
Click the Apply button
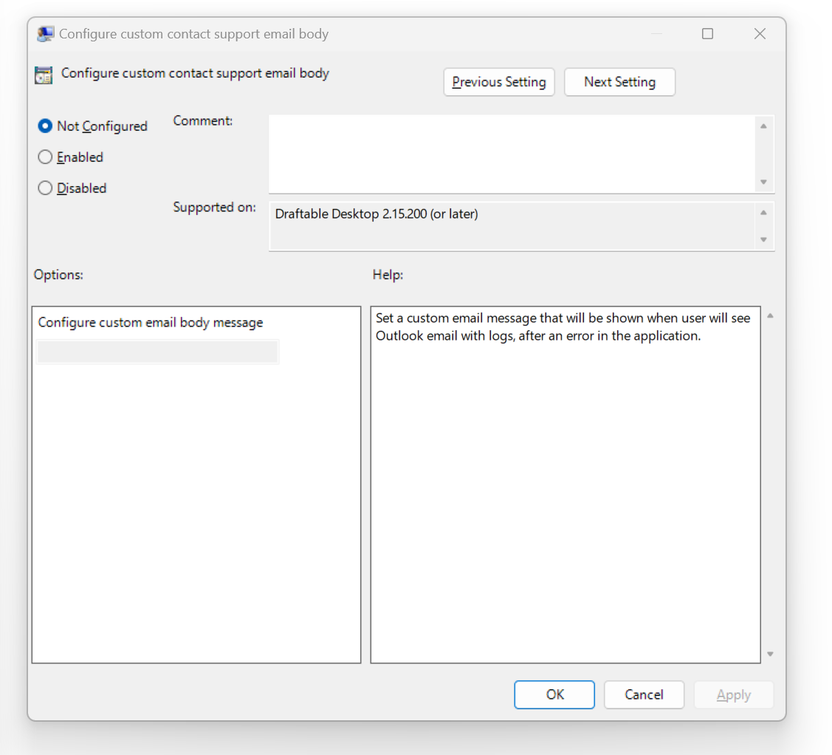click(733, 694)
